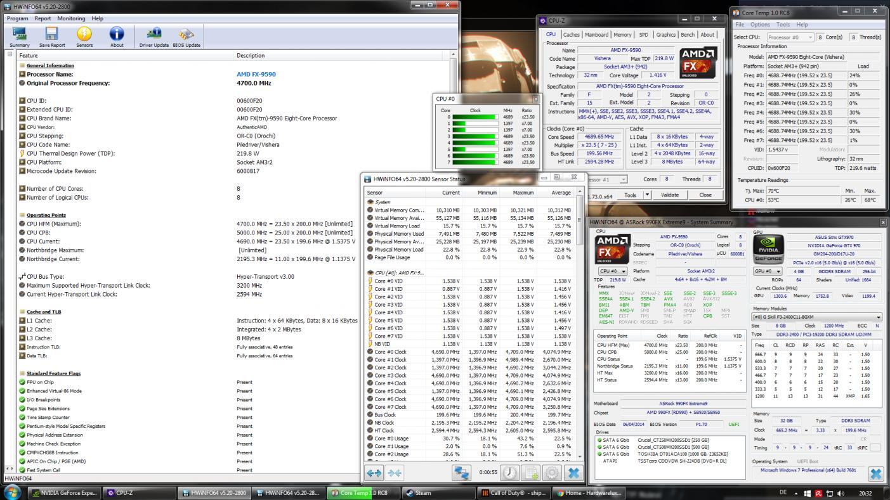Click the collapse columns arrows in Sensor Status
The width and height of the screenshot is (890, 500).
tap(395, 473)
